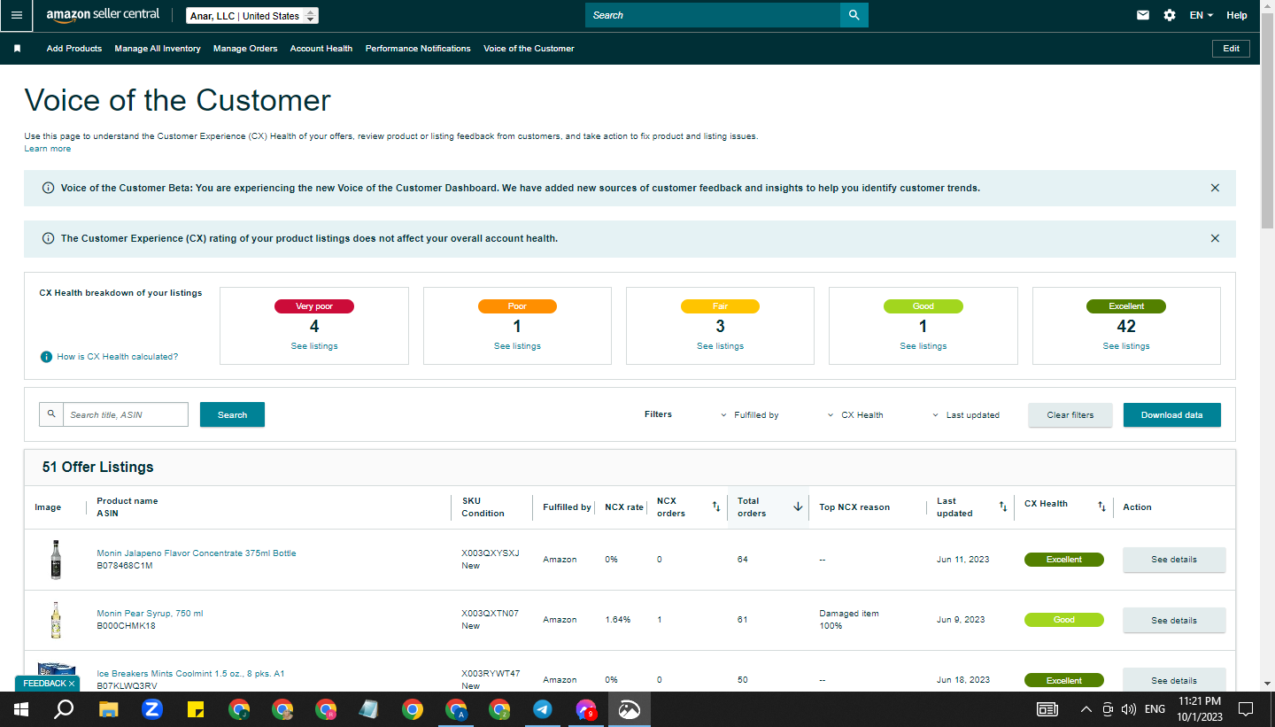1275x727 pixels.
Task: Sort the table by NCX orders arrows
Action: pyautogui.click(x=716, y=507)
